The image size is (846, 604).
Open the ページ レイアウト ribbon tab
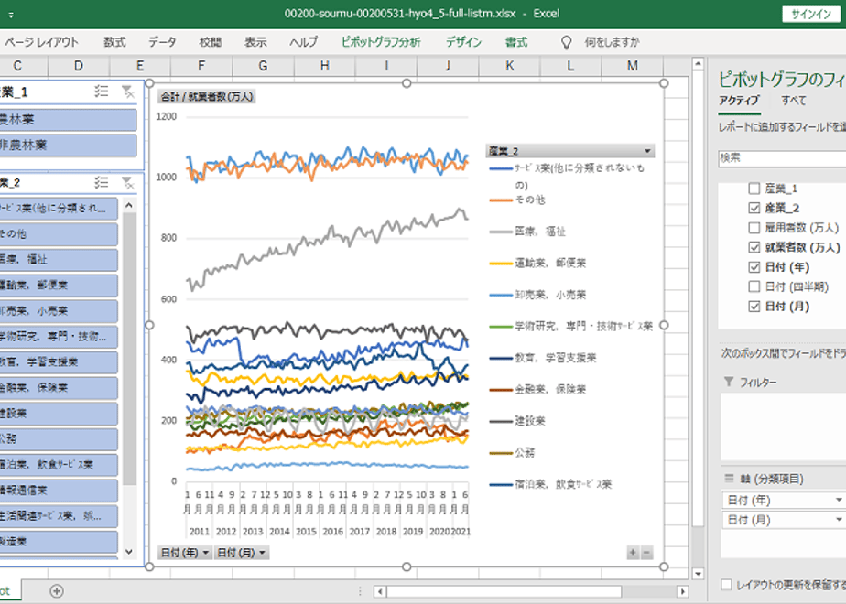[x=42, y=42]
